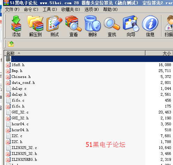The height and width of the screenshot is (165, 173).
Task: Open the 命令(C) menu
Action: pyautogui.click(x=31, y=9)
